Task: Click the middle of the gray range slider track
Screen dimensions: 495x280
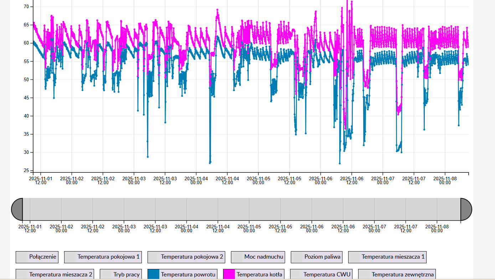Action: [242, 209]
